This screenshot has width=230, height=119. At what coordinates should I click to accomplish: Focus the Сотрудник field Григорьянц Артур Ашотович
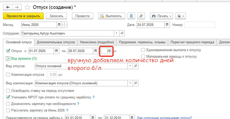click(68, 33)
